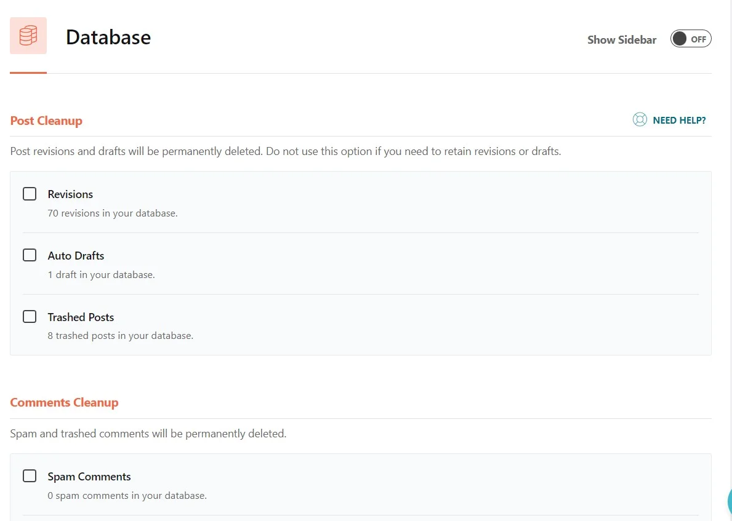
Task: Check the Revisions checkbox
Action: click(30, 194)
